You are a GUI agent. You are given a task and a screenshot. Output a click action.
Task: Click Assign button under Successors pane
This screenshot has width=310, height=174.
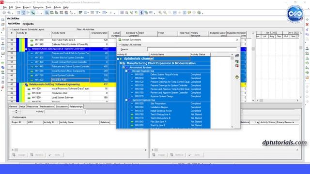[x=159, y=155]
